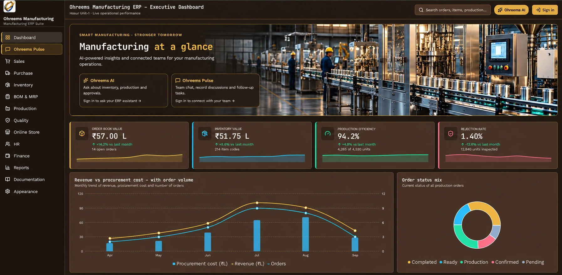Click the Finance wallet icon

click(x=8, y=156)
